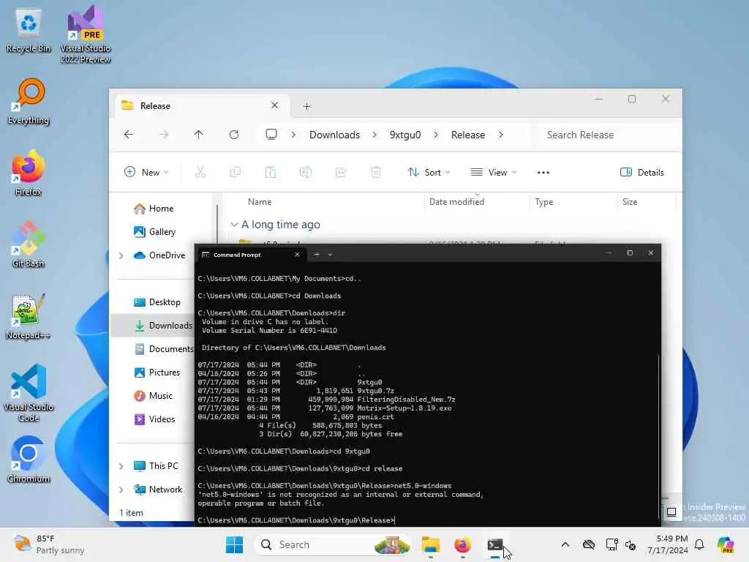Open File Explorer from the taskbar
The width and height of the screenshot is (749, 562).
tap(430, 544)
